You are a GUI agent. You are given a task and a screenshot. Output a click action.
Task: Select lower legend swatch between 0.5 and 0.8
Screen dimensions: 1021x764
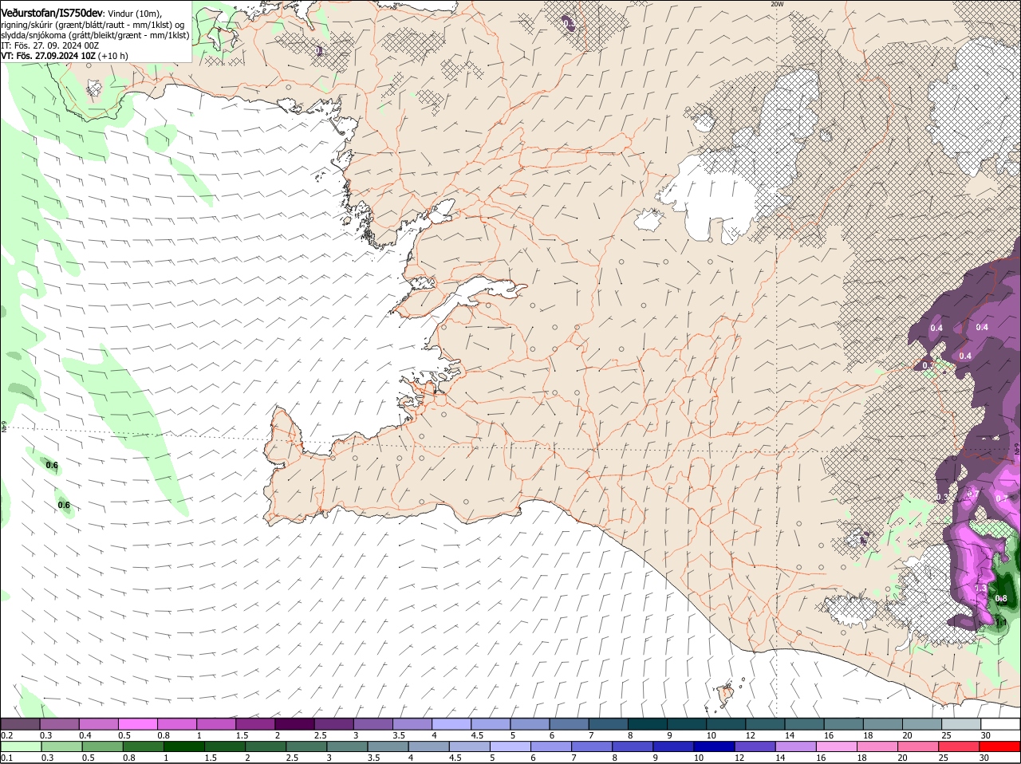[x=102, y=746]
